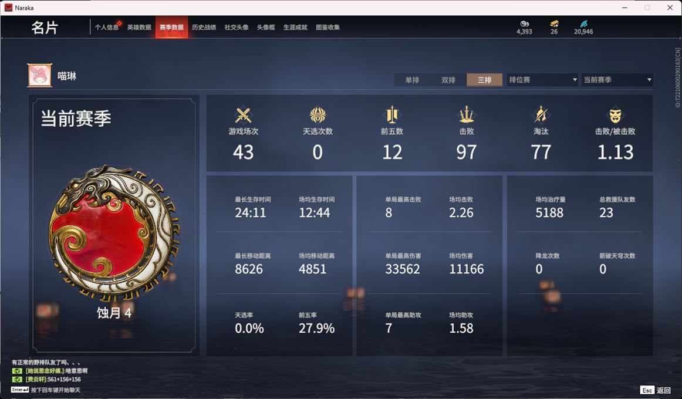Select the 单排 solo mode toggle
Viewport: 682px width, 399px height.
click(412, 80)
